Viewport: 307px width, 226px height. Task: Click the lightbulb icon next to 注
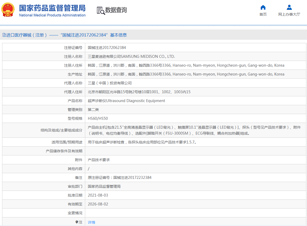[x=77, y=222]
